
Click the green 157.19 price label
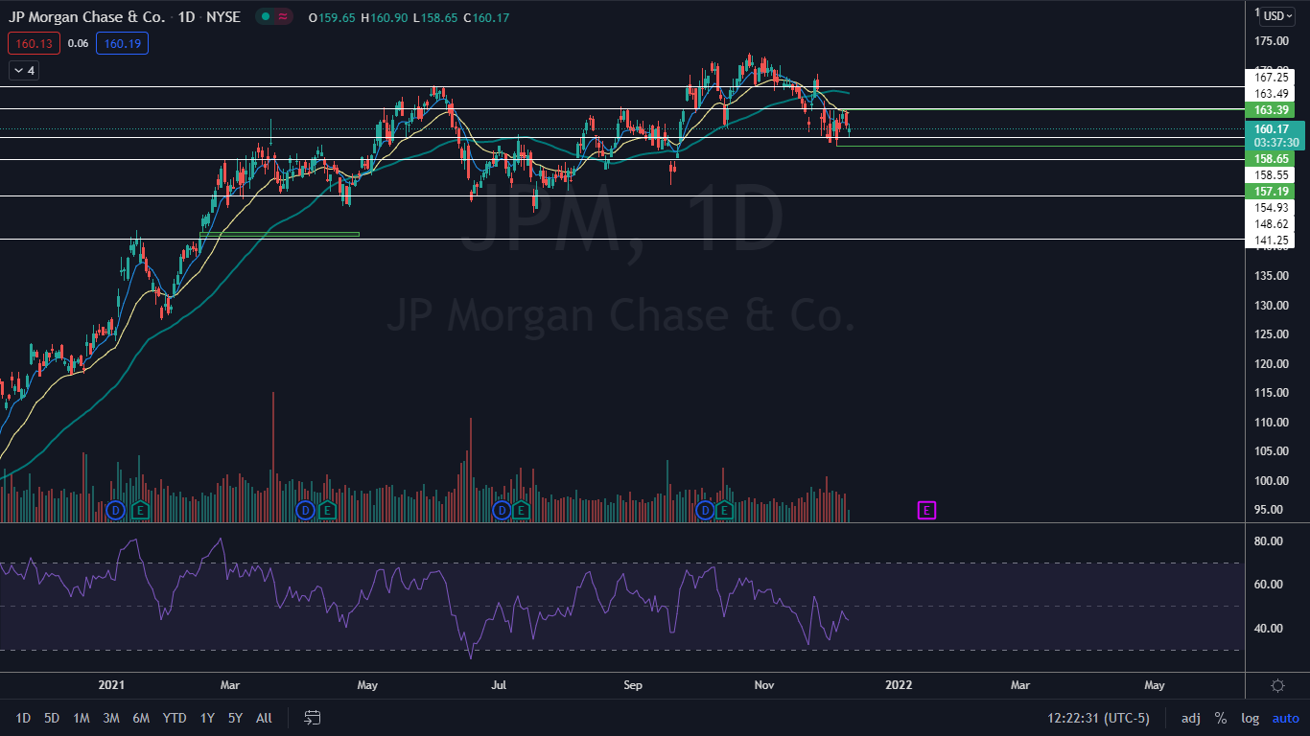[x=1270, y=192]
